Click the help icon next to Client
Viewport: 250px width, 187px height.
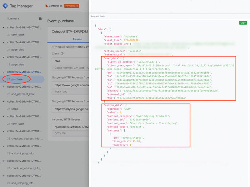(62, 53)
